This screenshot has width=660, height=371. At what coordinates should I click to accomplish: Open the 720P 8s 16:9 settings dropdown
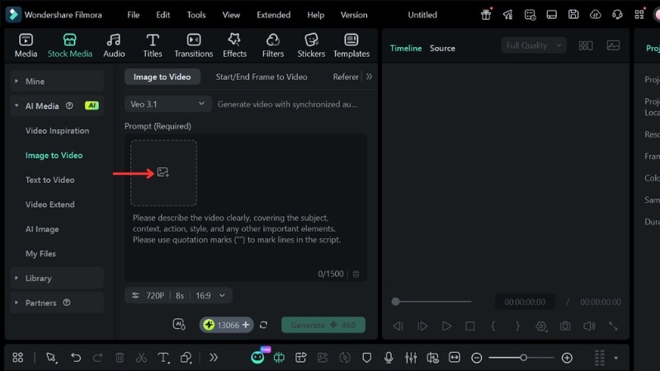tap(178, 296)
